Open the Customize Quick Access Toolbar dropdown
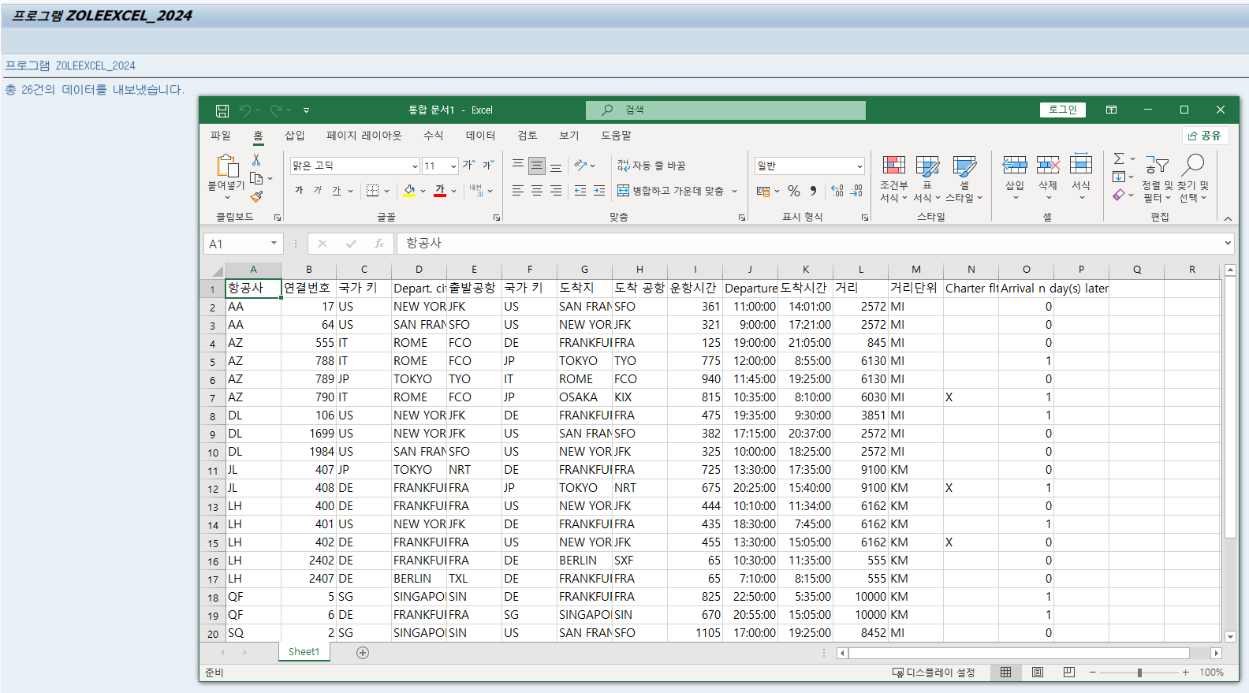 tap(306, 110)
